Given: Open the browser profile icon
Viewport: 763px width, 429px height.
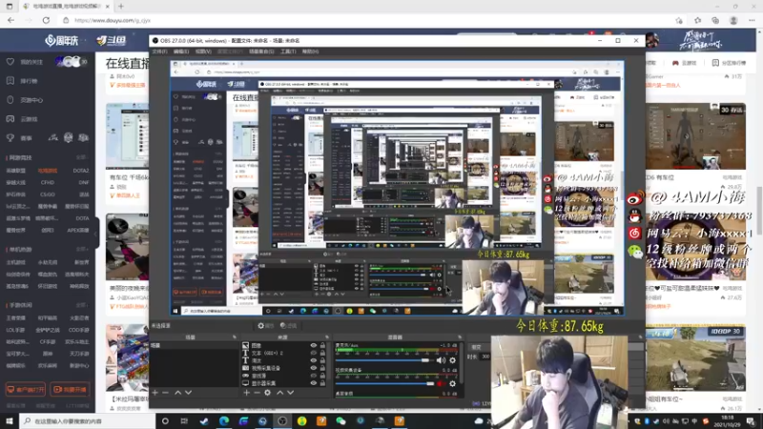Looking at the screenshot, I should 733,20.
